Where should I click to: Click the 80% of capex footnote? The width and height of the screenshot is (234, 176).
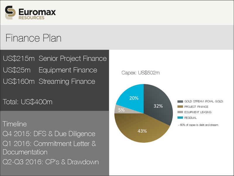198,125
